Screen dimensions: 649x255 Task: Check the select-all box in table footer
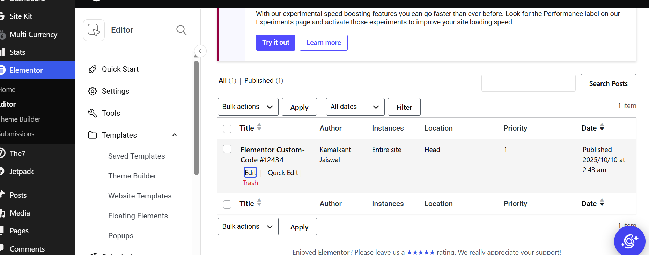[227, 204]
